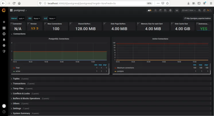Open the Max Connections panel title
The height and width of the screenshot is (116, 214).
tap(55, 24)
